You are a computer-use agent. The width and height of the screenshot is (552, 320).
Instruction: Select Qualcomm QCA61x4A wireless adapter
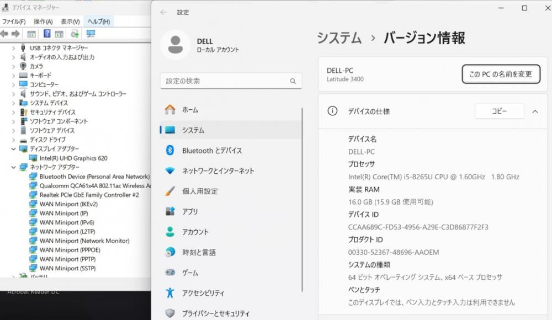[95, 186]
